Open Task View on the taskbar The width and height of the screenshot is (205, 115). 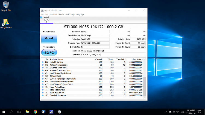(19, 112)
